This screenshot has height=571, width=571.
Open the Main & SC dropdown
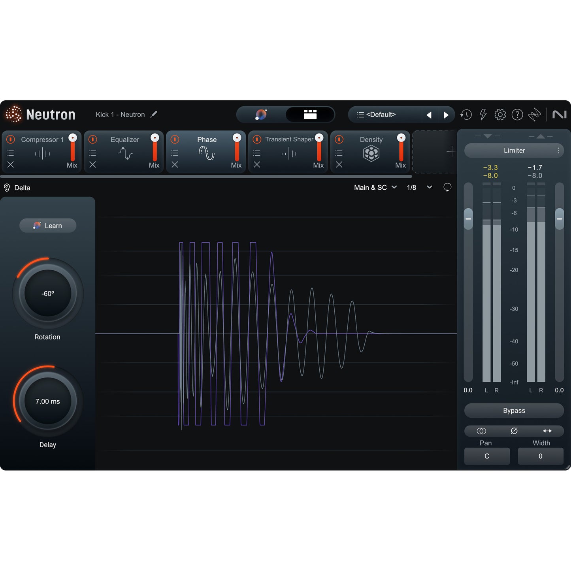(x=375, y=187)
